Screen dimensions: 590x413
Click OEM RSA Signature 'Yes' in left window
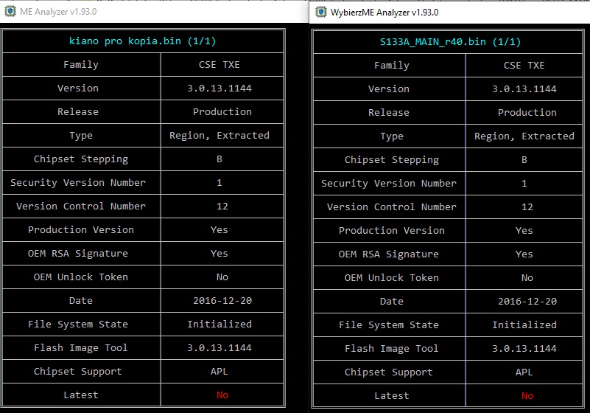point(220,254)
